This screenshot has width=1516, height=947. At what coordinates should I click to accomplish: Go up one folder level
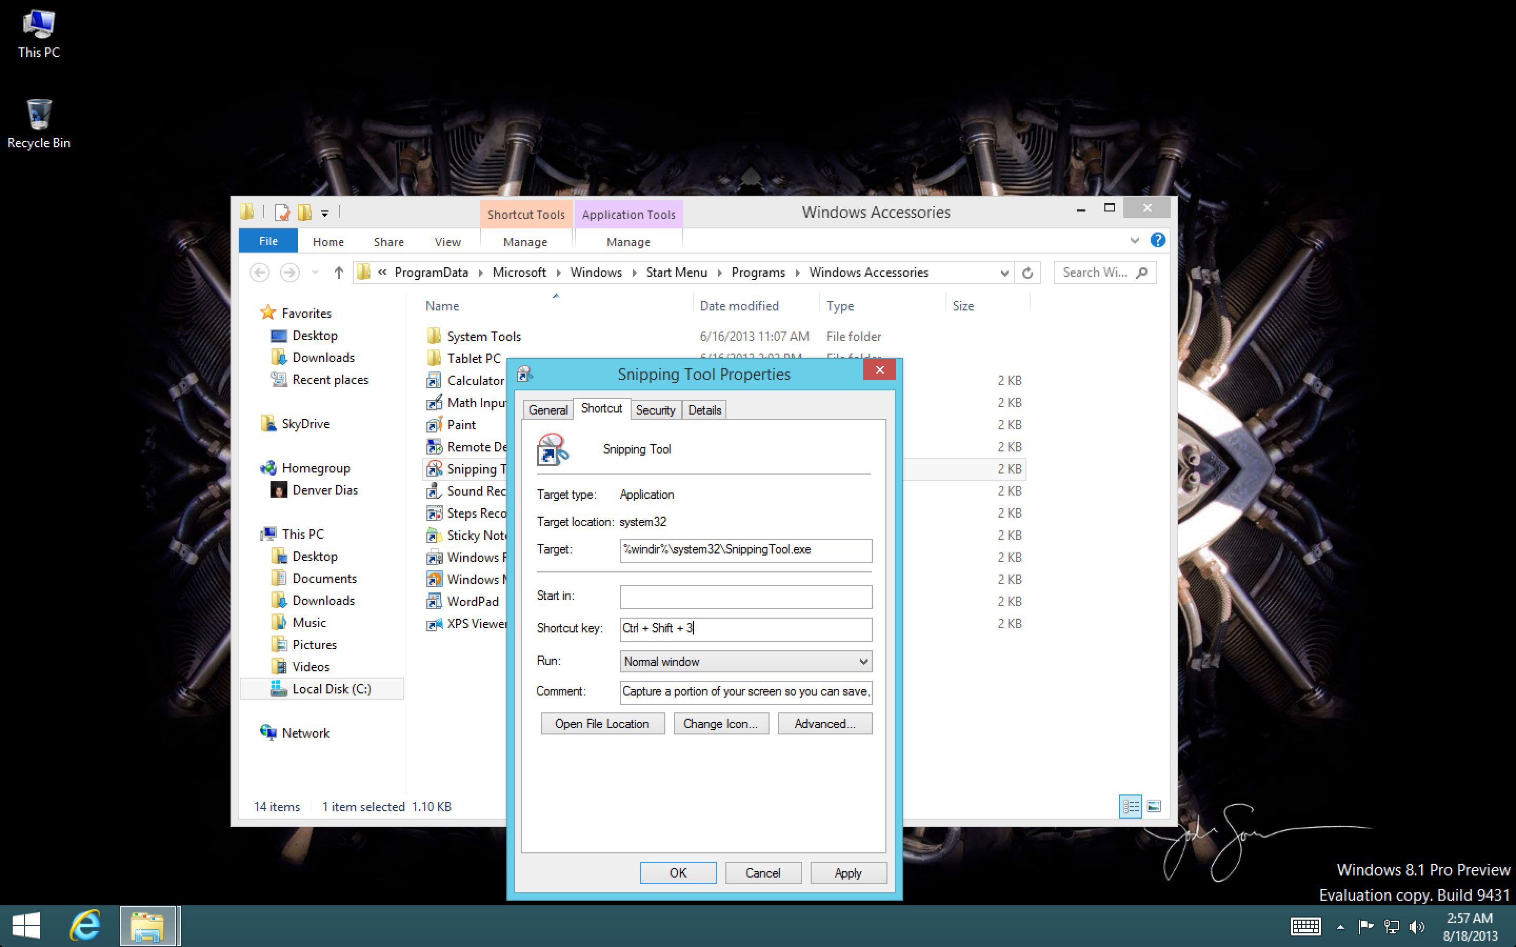[x=338, y=273]
